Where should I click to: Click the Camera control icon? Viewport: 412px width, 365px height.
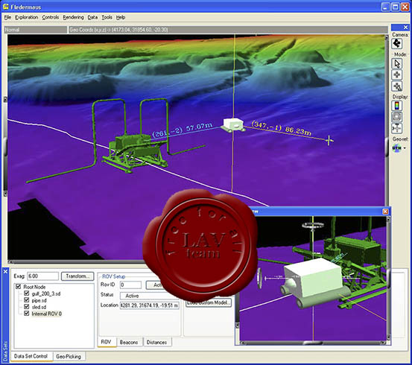(397, 43)
